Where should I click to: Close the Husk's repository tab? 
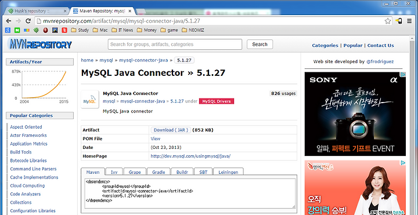click(x=65, y=11)
